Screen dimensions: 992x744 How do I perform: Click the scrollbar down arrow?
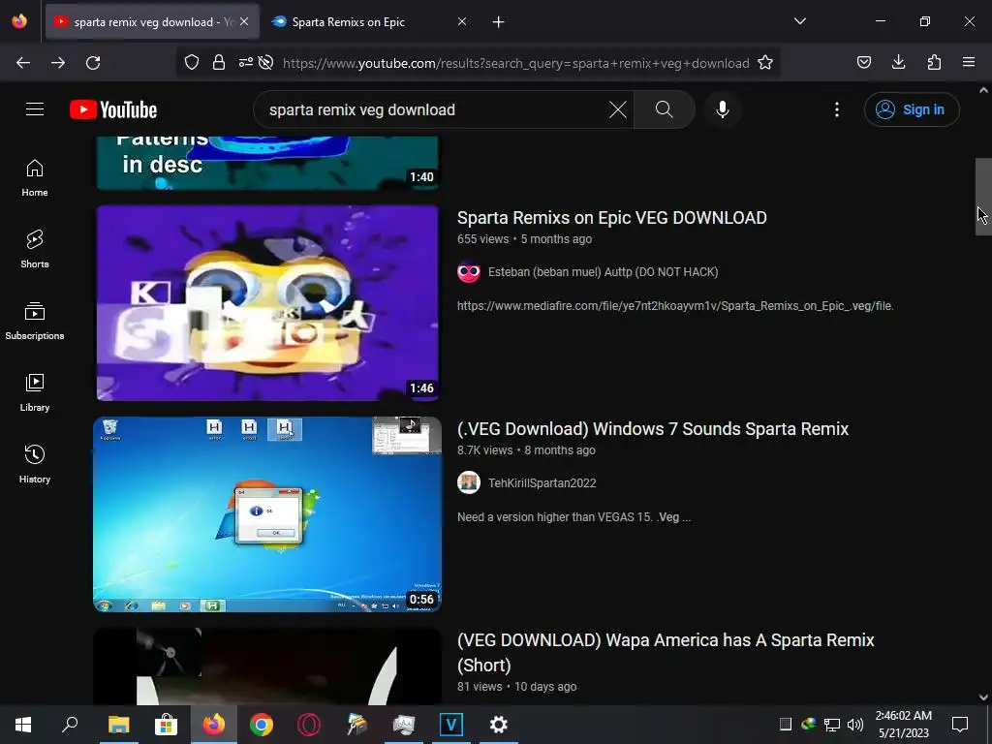pos(983,697)
